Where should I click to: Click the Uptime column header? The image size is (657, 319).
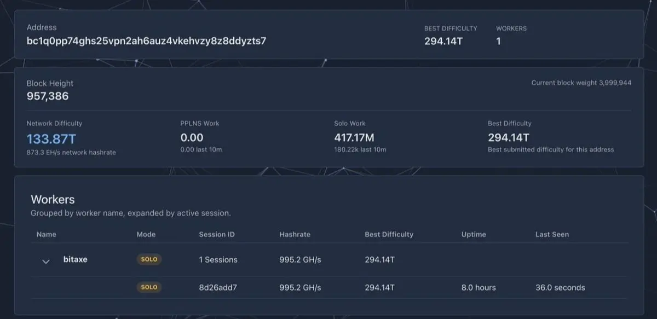(474, 234)
